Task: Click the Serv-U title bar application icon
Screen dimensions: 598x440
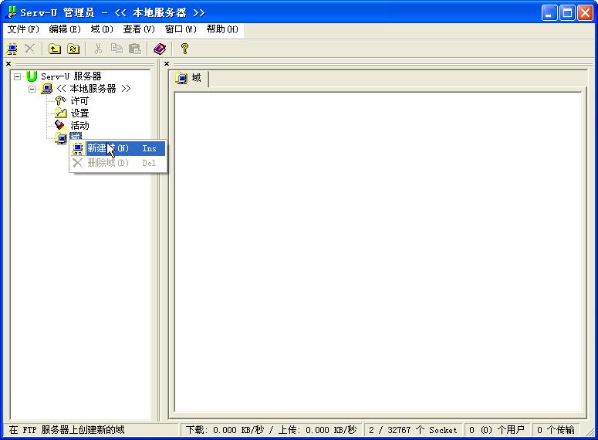Action: tap(12, 12)
